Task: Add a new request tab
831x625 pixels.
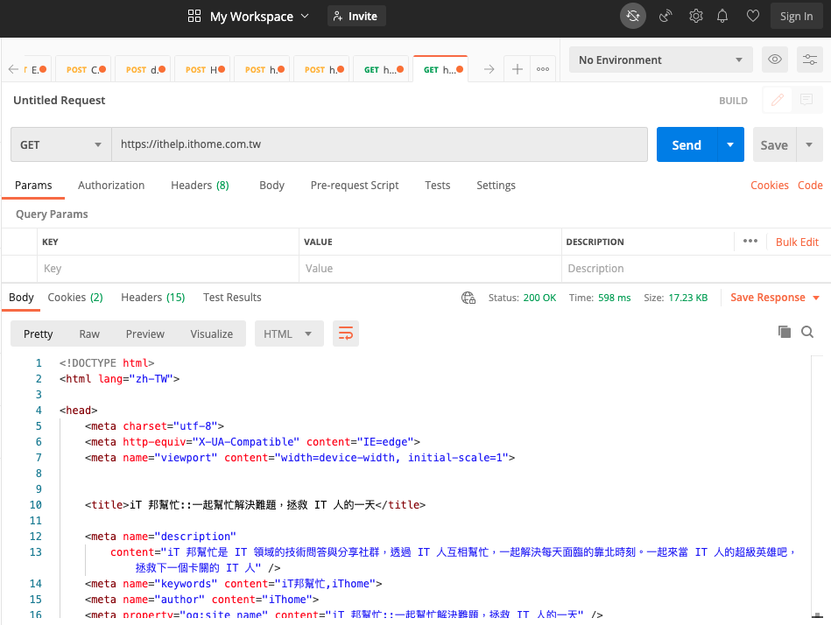Action: point(518,69)
